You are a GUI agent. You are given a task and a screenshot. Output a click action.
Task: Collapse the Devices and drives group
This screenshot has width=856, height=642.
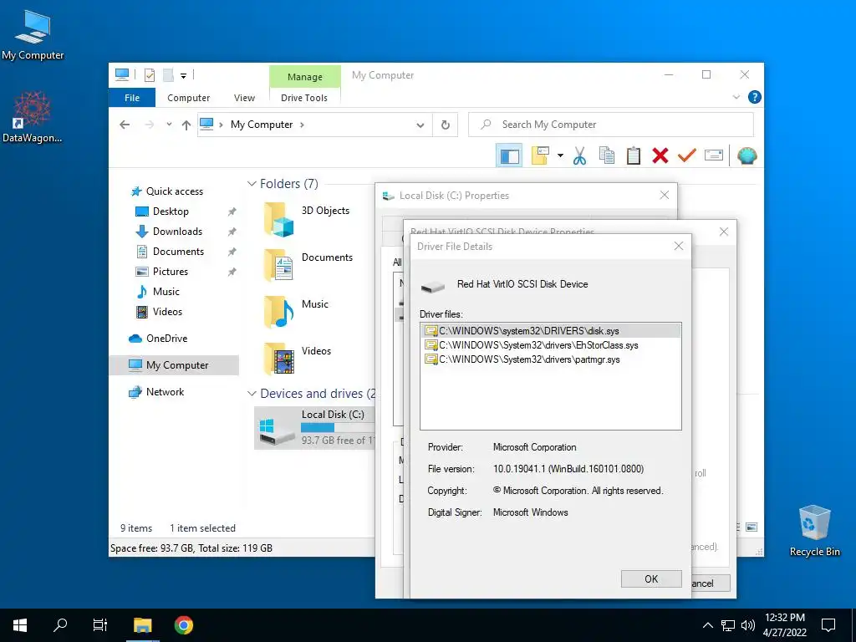coord(252,394)
